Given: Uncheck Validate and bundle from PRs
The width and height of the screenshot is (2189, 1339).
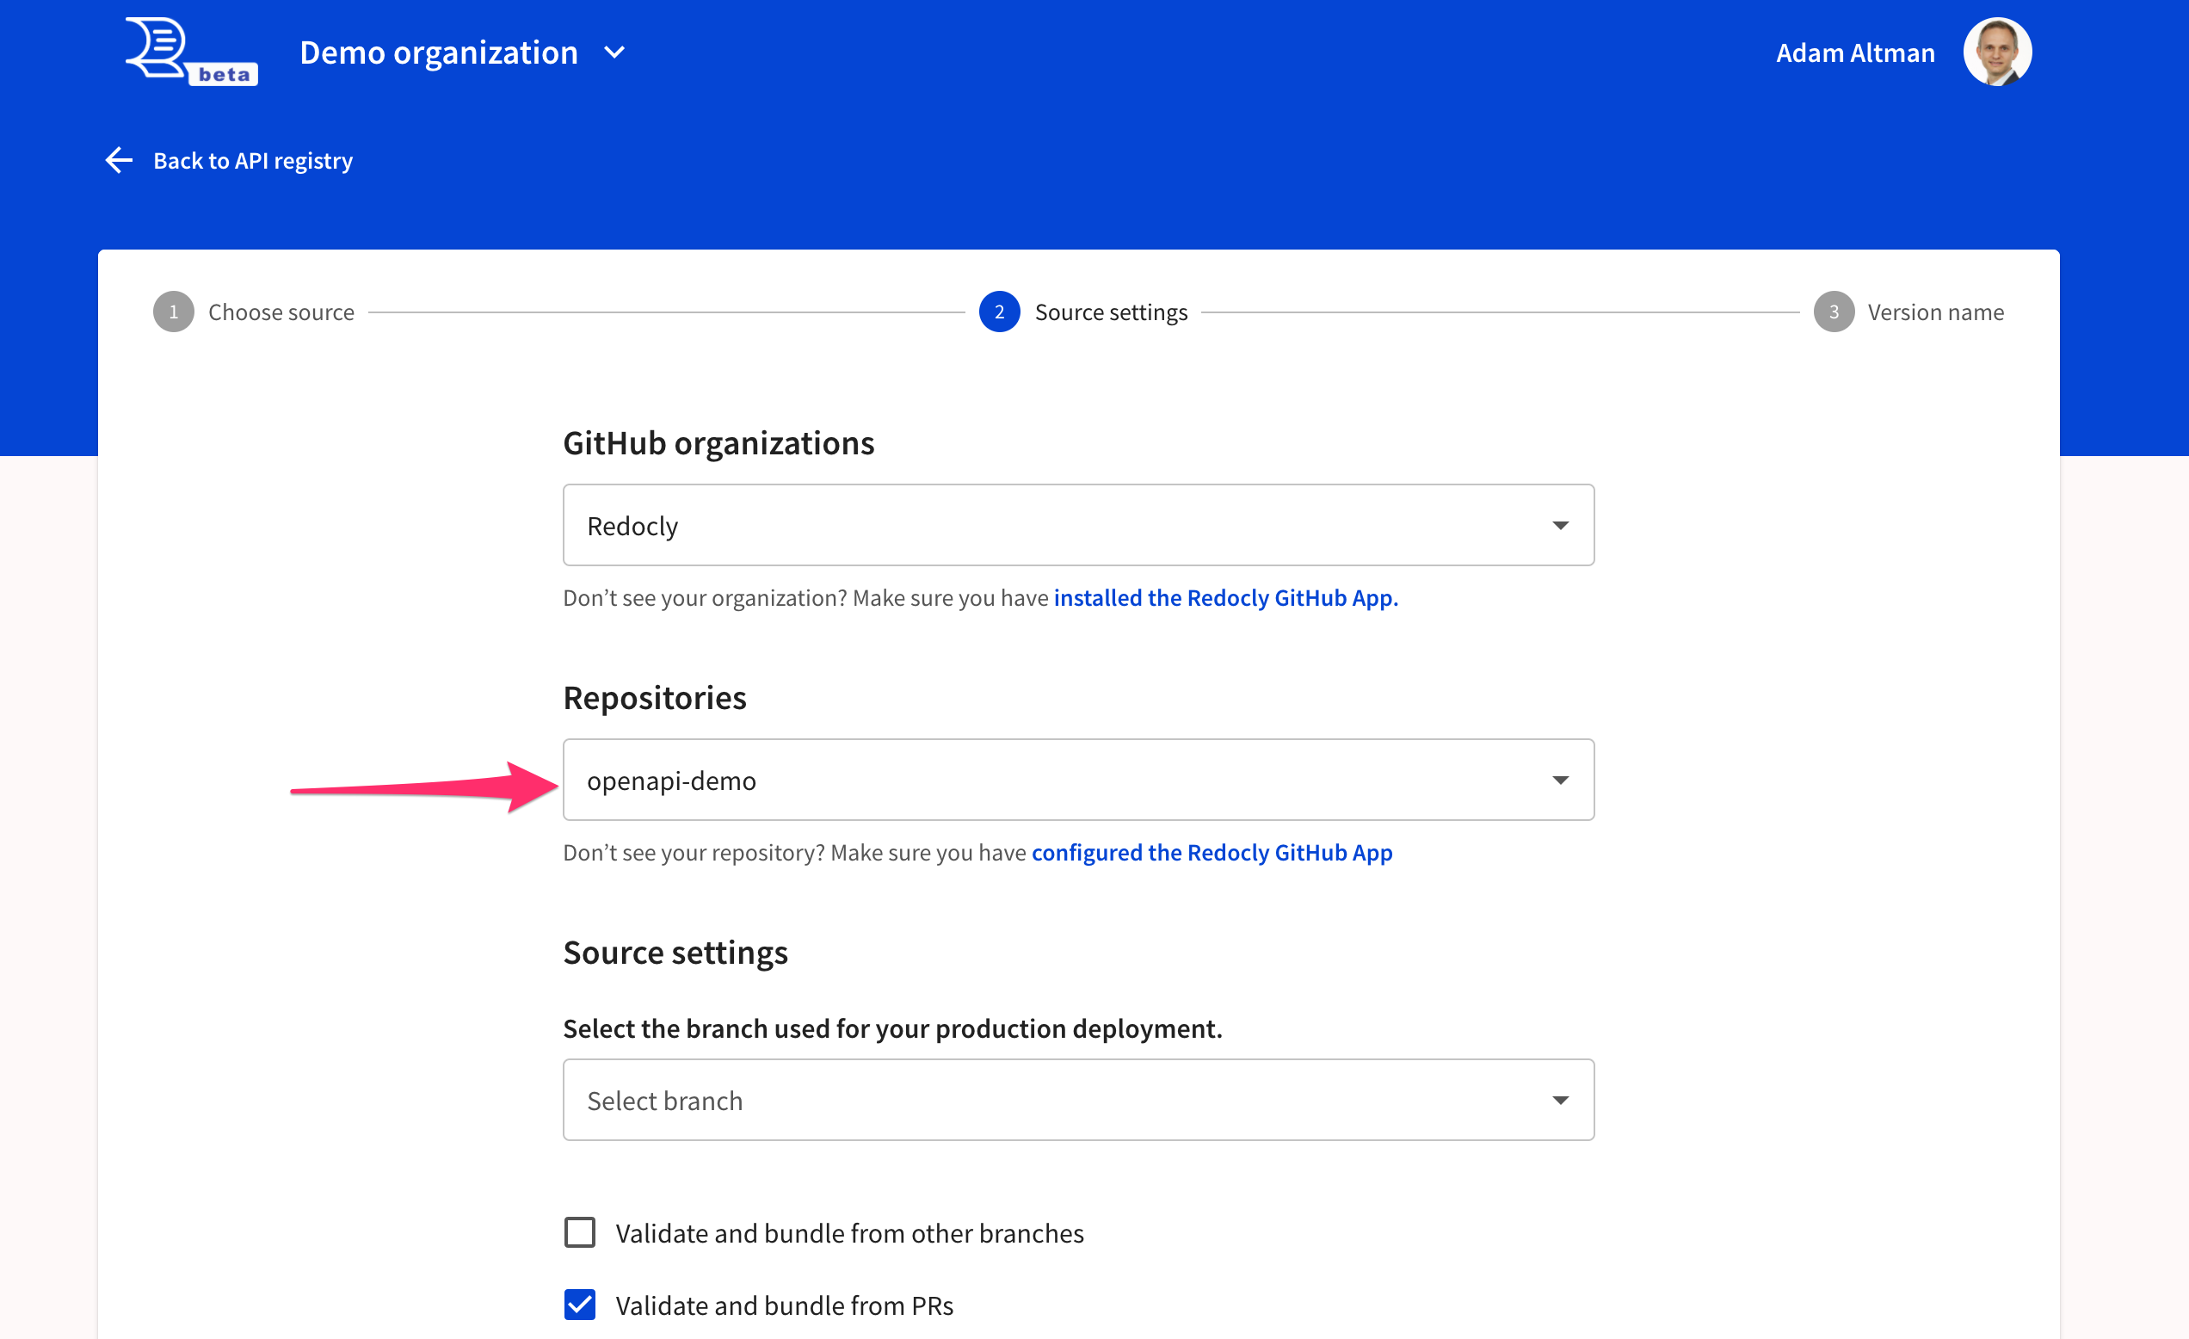Looking at the screenshot, I should [579, 1305].
